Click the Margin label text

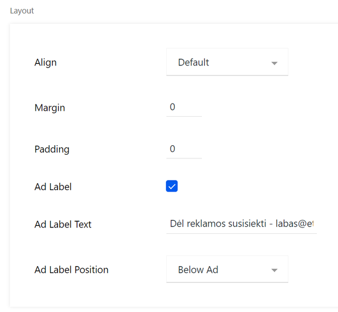[x=50, y=108]
